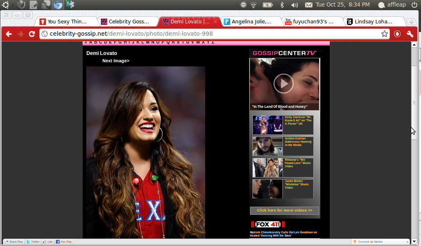This screenshot has height=246, width=421.
Task: Open the mail messaging indicator
Action: coord(309,5)
